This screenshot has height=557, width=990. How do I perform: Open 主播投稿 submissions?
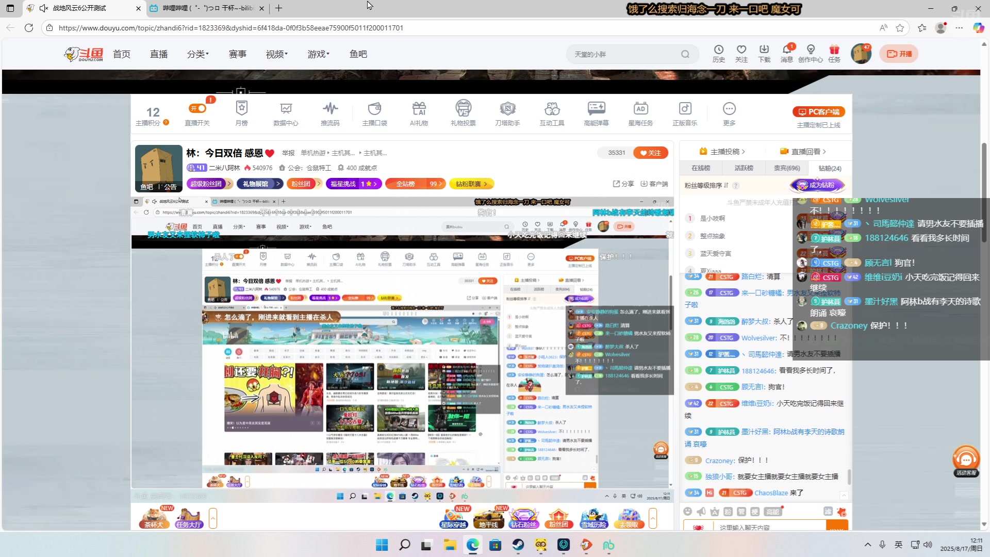(722, 151)
